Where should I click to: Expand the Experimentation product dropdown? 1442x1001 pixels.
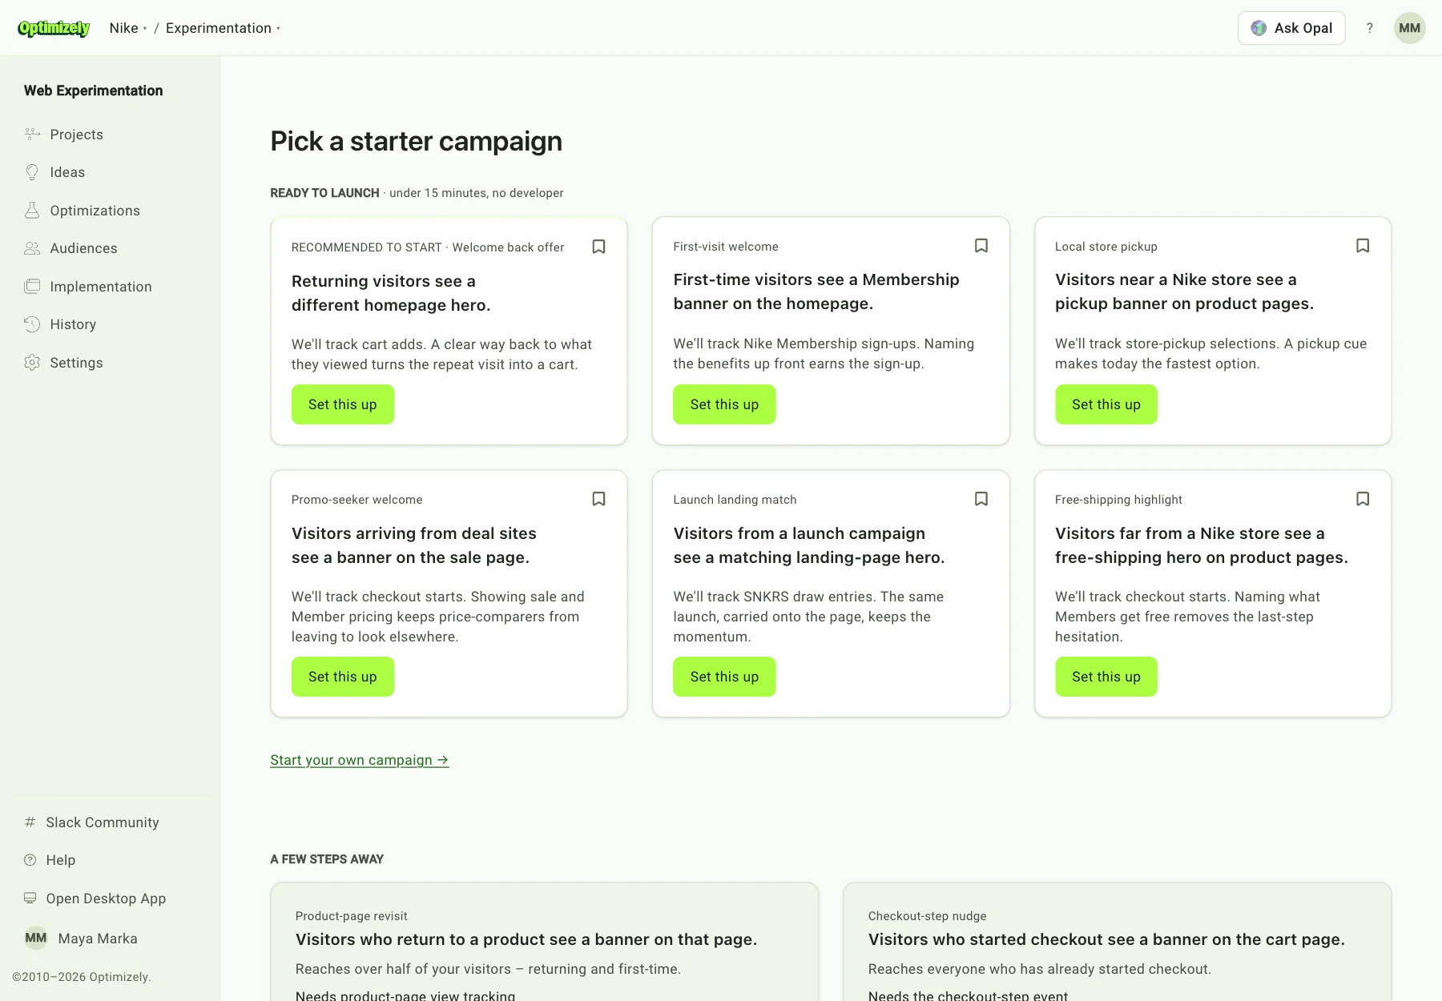[223, 28]
